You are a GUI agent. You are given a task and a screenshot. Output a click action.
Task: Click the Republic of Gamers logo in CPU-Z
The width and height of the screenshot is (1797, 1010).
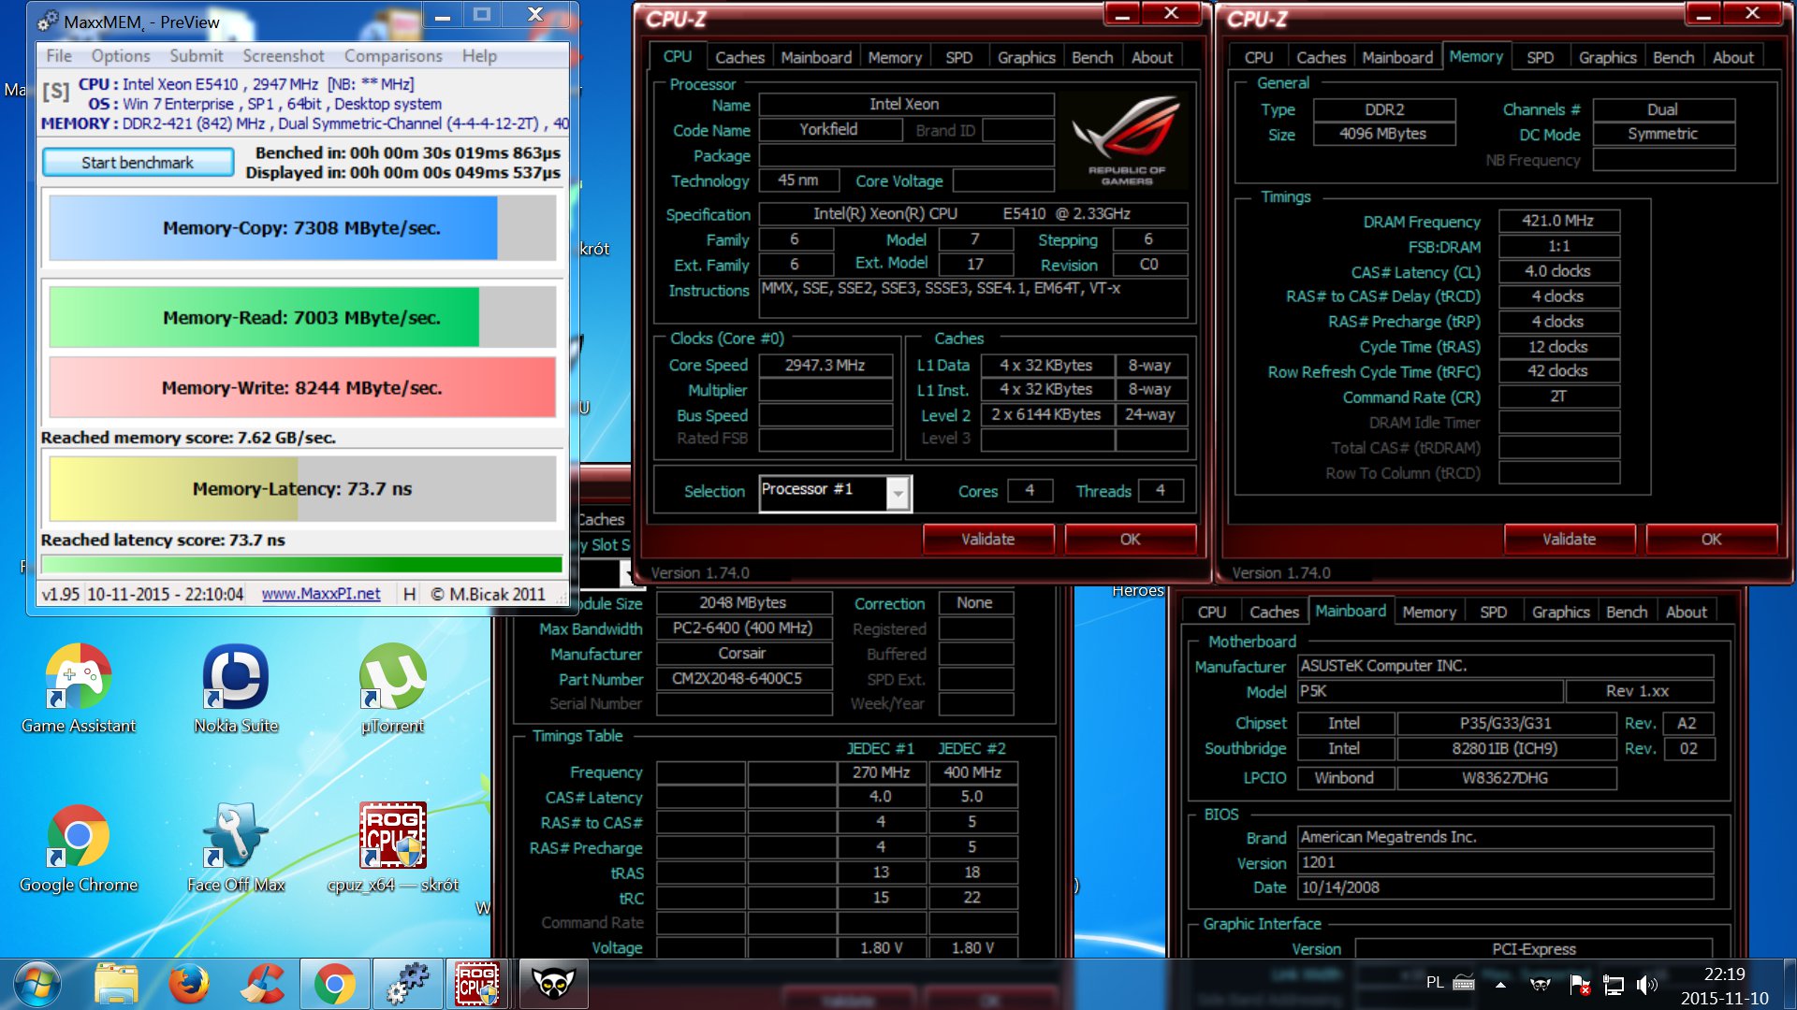point(1125,140)
